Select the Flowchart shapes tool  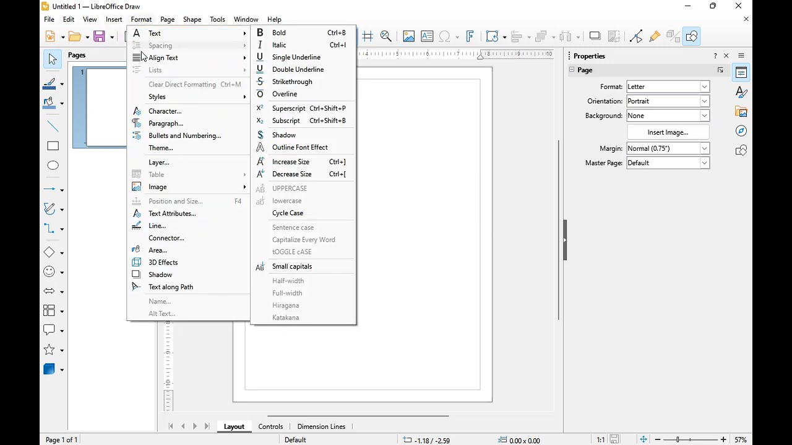point(49,311)
